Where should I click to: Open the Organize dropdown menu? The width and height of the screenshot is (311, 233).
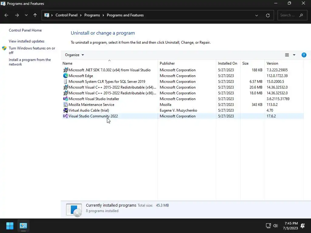tap(74, 55)
